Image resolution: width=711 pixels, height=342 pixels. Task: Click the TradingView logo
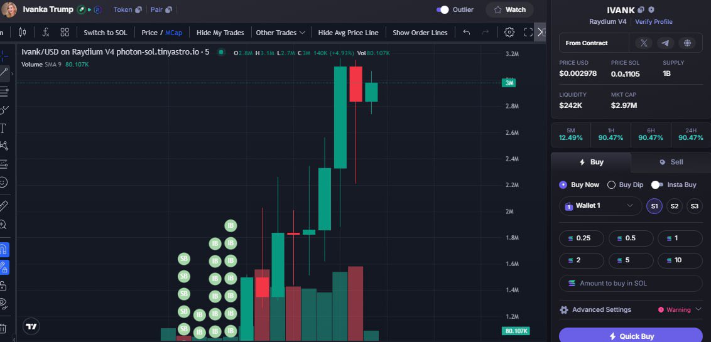pos(31,326)
